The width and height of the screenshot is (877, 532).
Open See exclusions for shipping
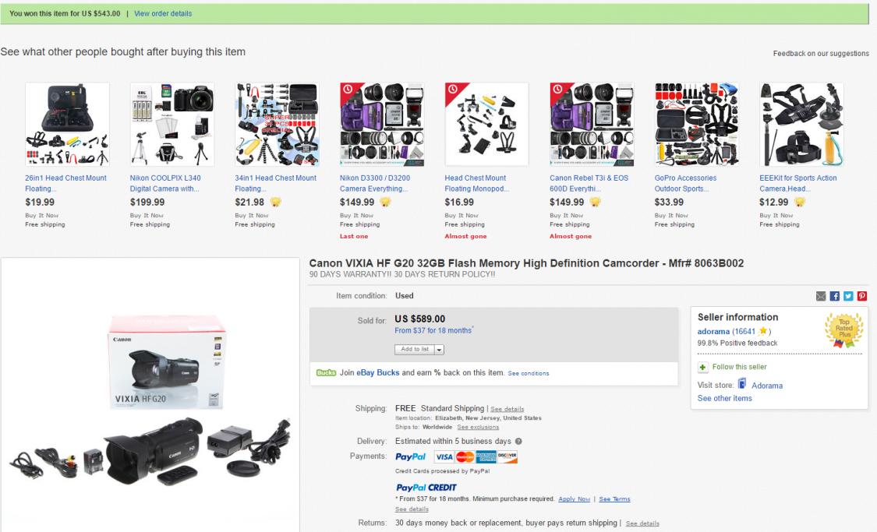479,428
